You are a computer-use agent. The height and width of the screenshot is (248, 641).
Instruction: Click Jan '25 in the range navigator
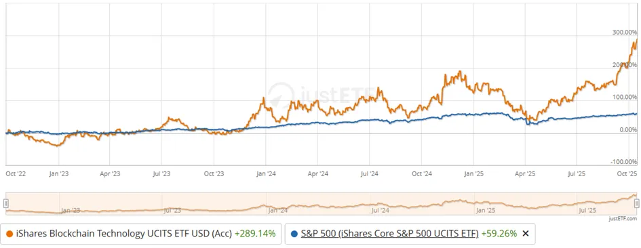[x=486, y=211]
